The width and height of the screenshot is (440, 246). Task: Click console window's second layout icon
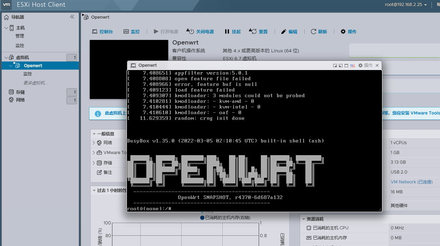(x=341, y=65)
